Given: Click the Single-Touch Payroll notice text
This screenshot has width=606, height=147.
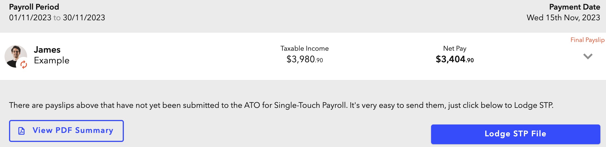Looking at the screenshot, I should point(281,105).
